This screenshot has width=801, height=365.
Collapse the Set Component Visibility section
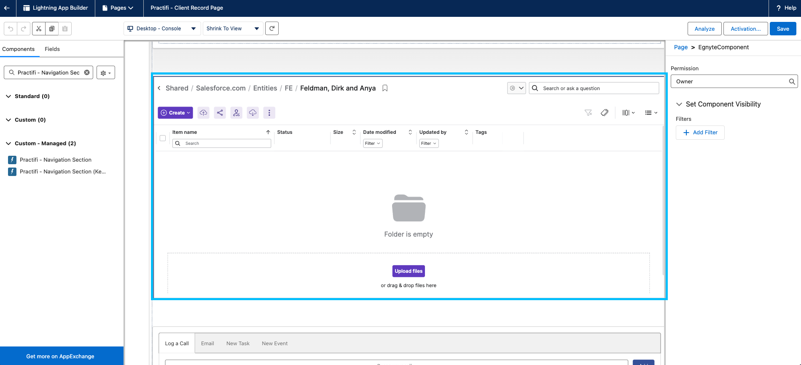tap(679, 104)
